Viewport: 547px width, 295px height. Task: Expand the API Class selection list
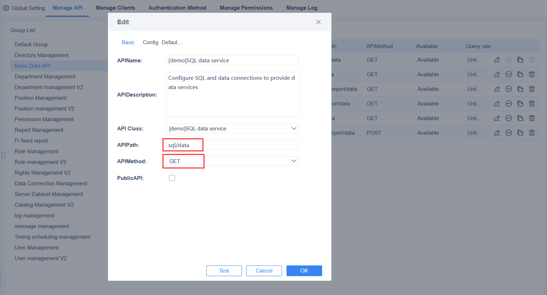[294, 128]
